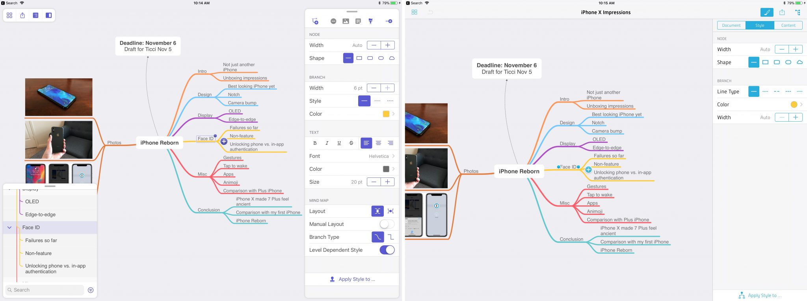This screenshot has width=807, height=301.
Task: Toggle Manual Layout switch
Action: 387,224
